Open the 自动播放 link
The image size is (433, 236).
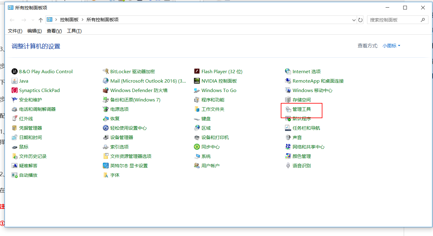click(28, 175)
